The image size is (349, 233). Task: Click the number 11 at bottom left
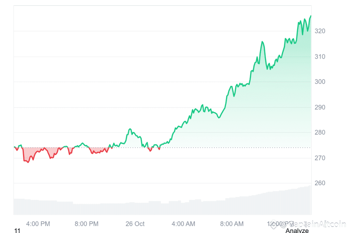(17, 231)
